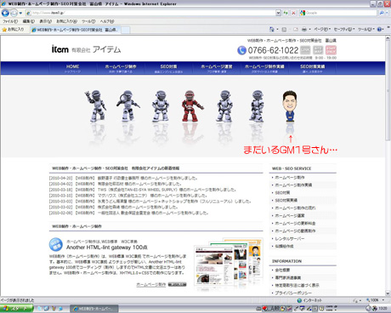Click the blue Help question mark icon
The image size is (391, 313).
pos(380,29)
